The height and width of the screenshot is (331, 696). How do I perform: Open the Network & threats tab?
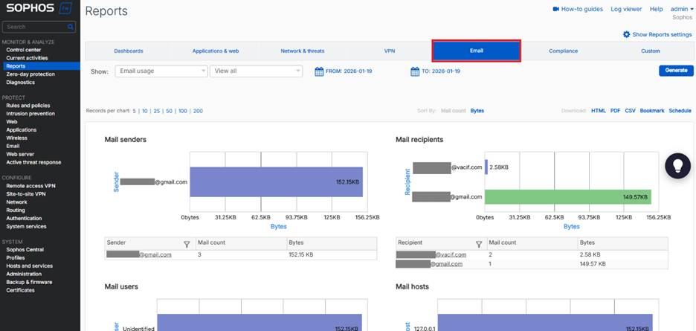[x=302, y=51]
